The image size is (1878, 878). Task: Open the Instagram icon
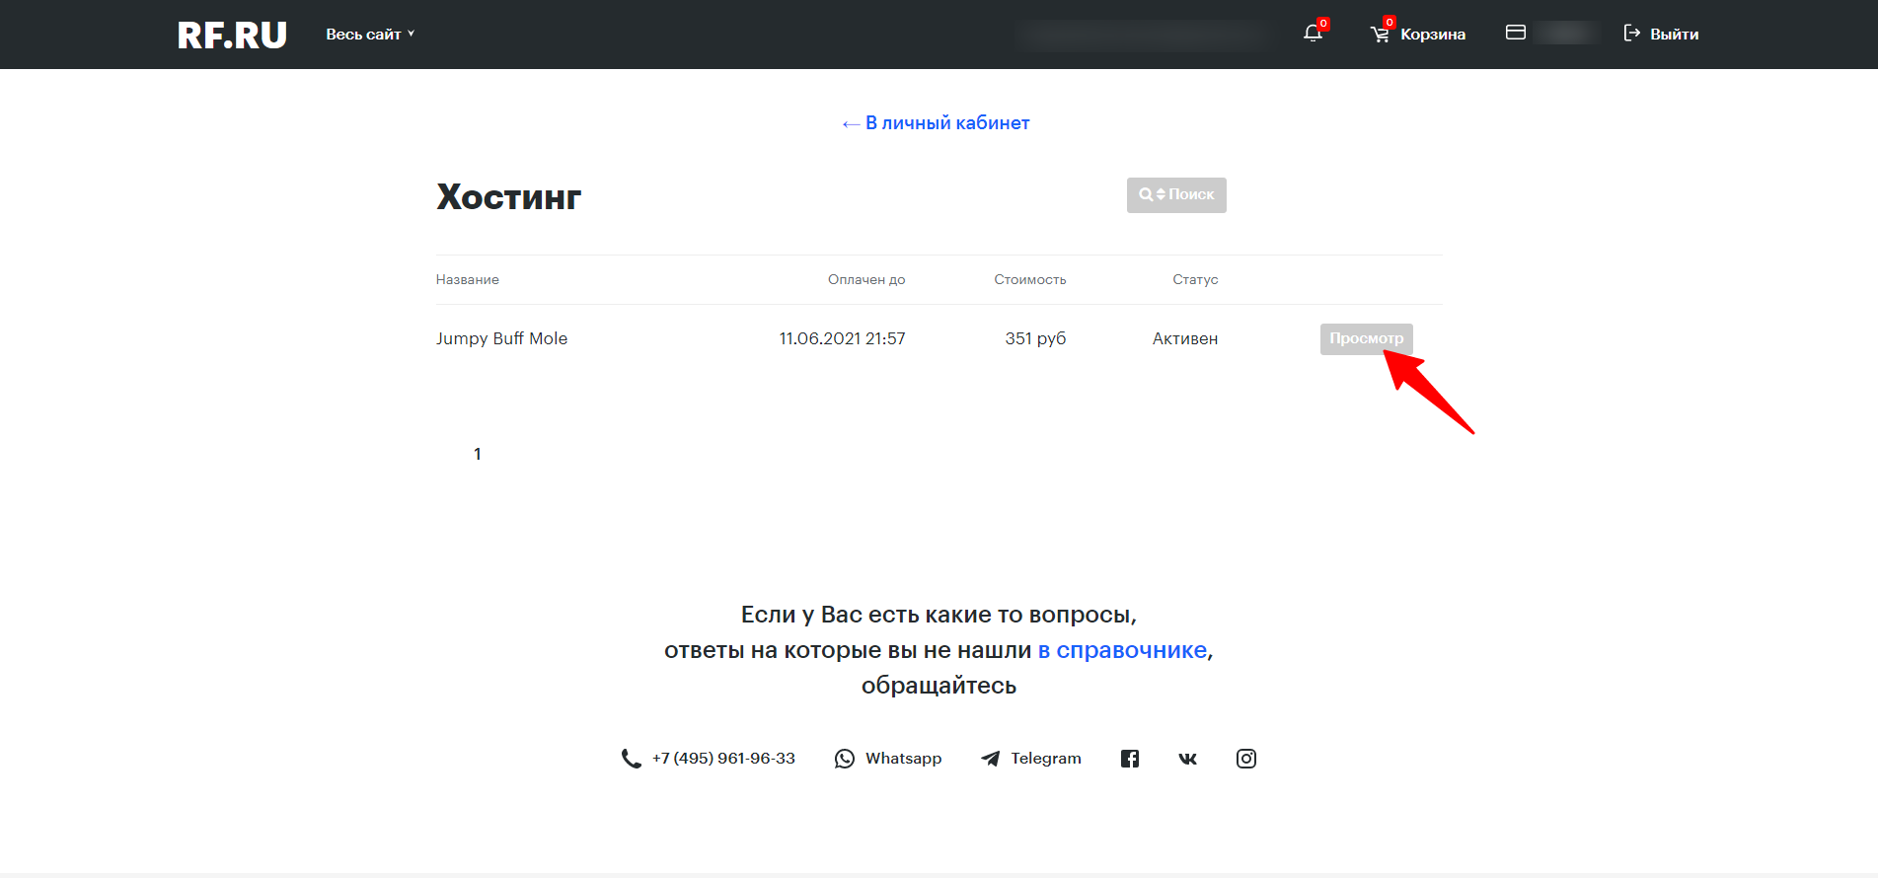click(1246, 759)
